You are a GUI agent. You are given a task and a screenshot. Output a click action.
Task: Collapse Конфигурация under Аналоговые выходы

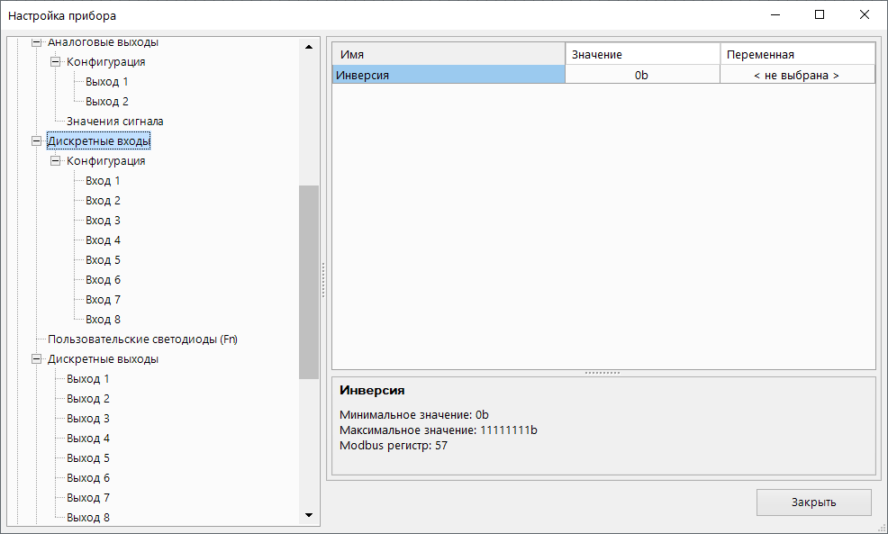56,62
